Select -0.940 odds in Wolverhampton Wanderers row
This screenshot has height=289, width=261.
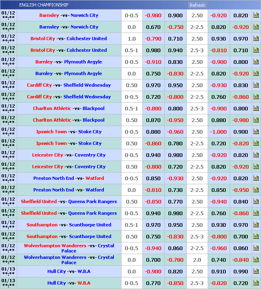pyautogui.click(x=153, y=248)
